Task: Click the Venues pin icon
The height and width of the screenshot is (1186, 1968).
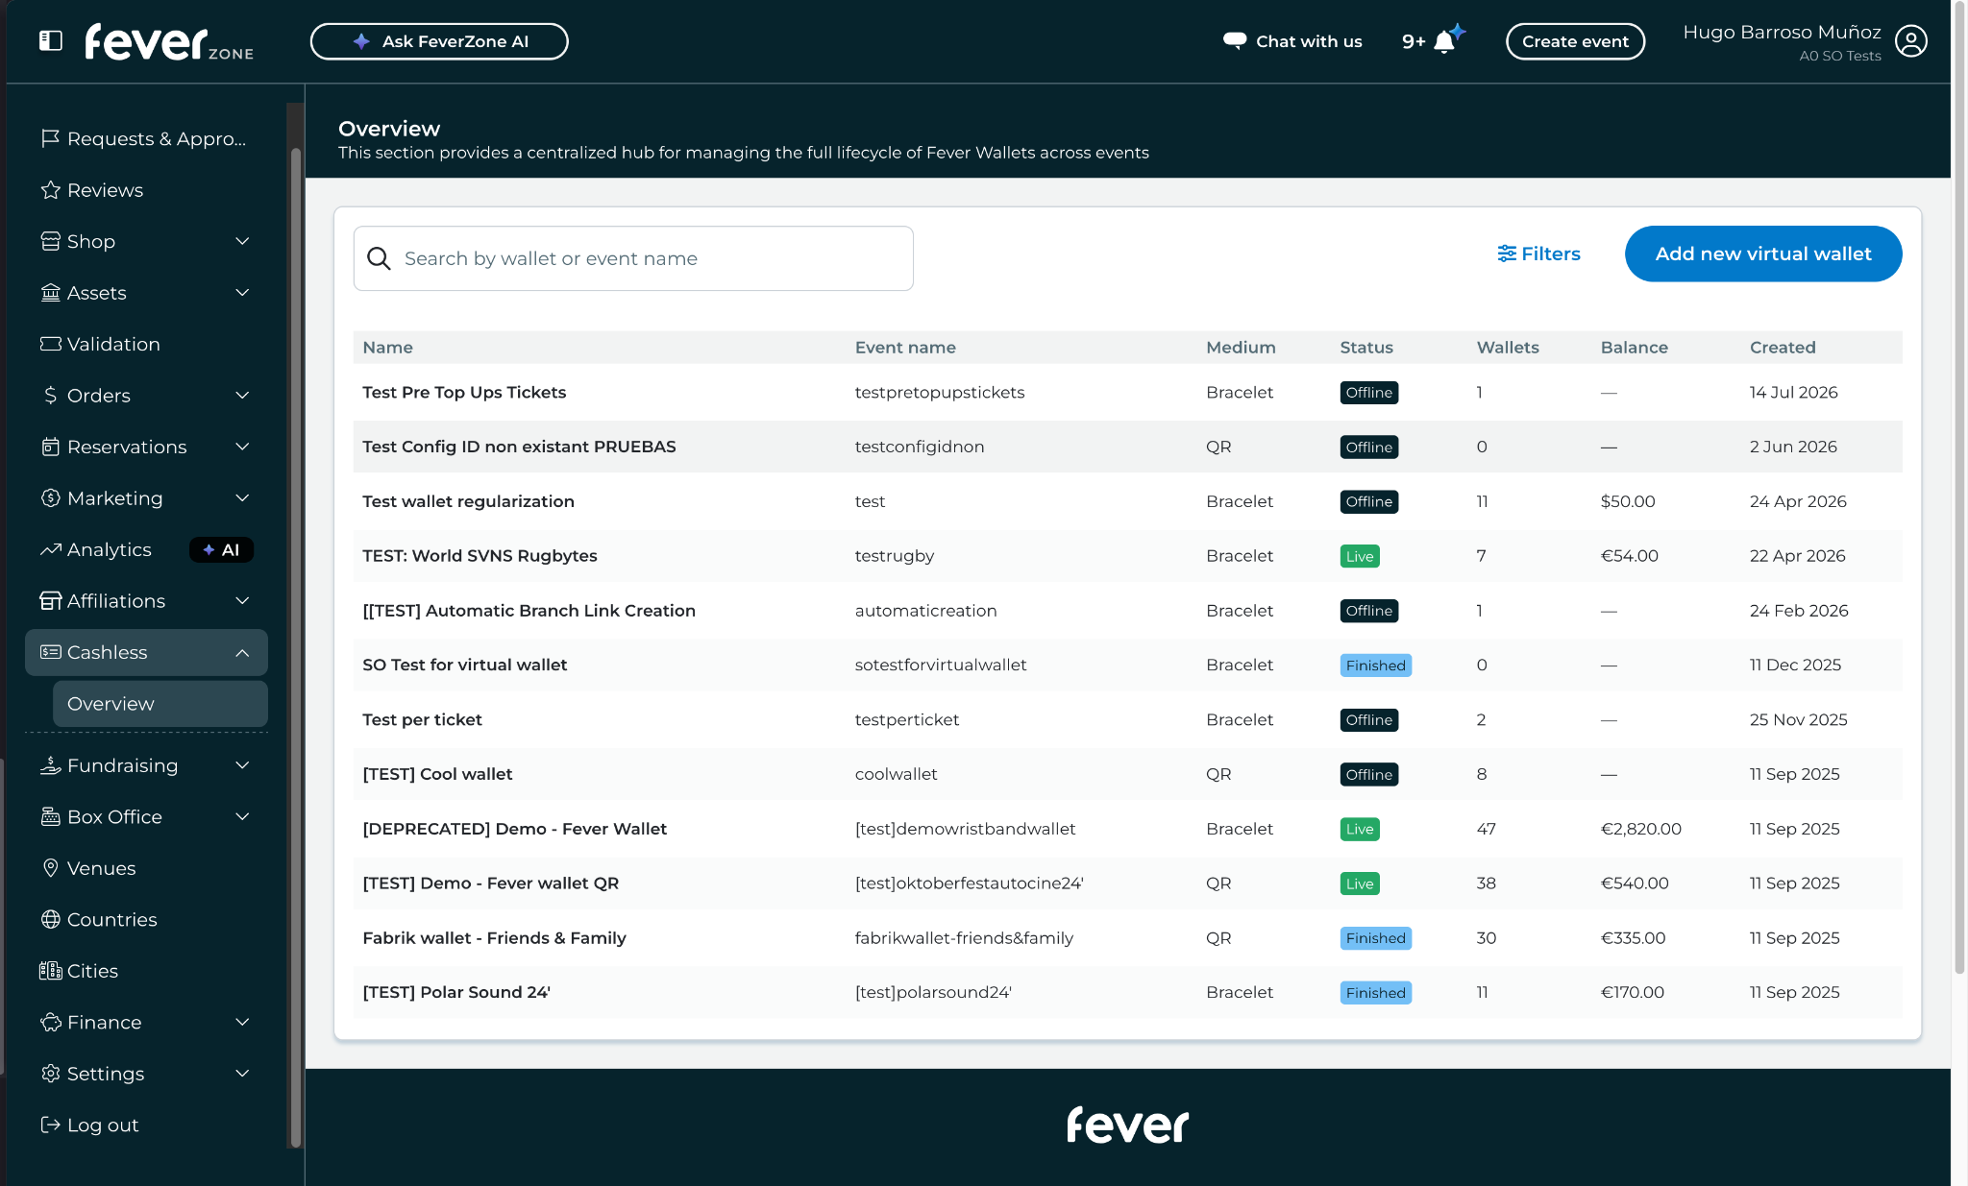Action: 50,868
